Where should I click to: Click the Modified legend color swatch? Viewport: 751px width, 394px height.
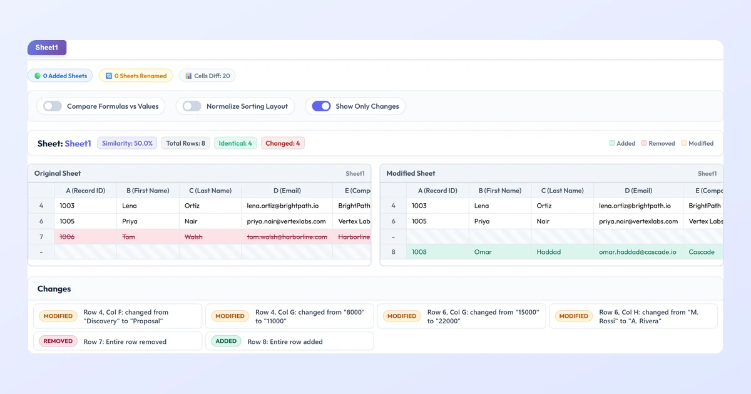pyautogui.click(x=683, y=143)
